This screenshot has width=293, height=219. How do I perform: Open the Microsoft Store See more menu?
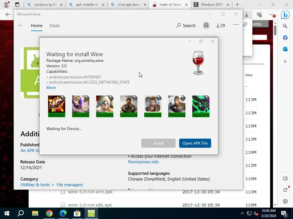tap(236, 25)
